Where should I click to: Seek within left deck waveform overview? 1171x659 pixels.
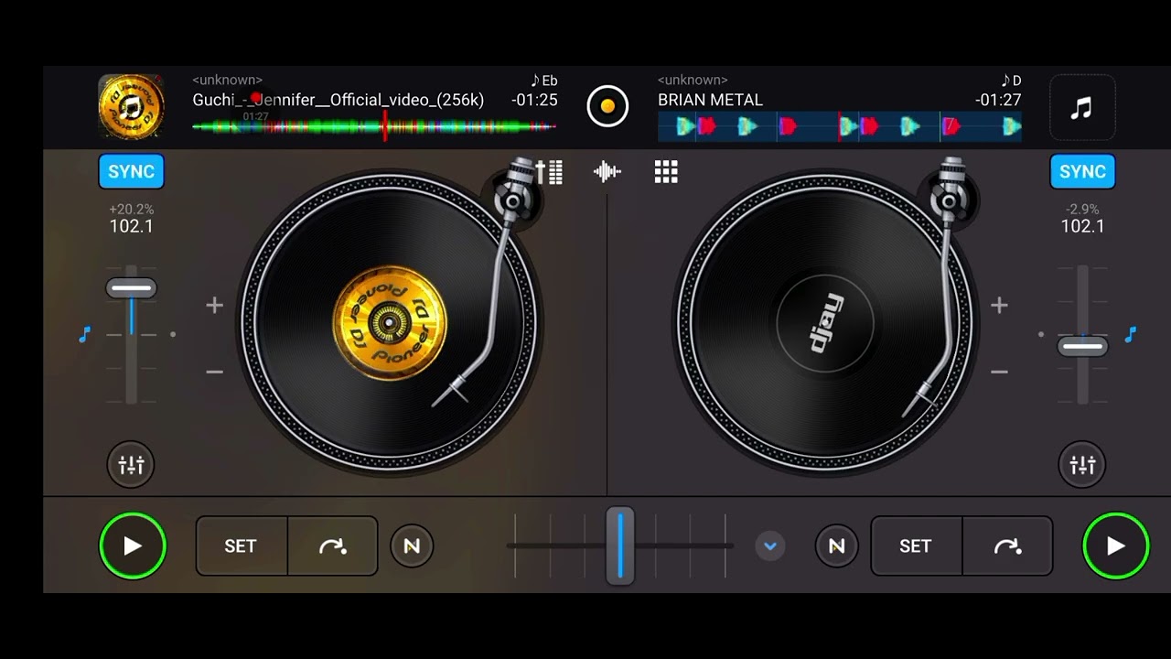374,126
